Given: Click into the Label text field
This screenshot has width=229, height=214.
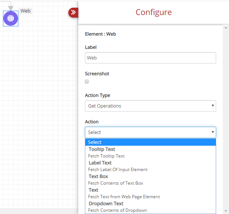Looking at the screenshot, I should pos(150,58).
